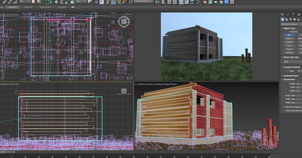Open the Populate ribbon tab
This screenshot has width=302, height=158.
point(62,7)
